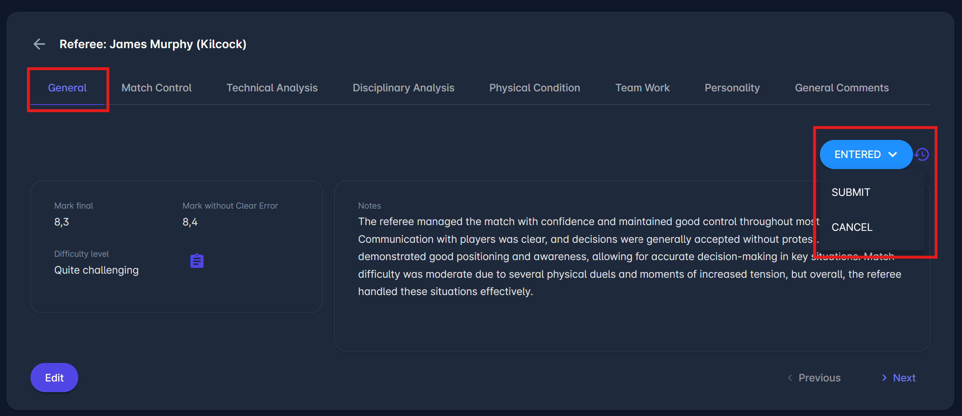
Task: Click the Mark final value 8,3
Action: 62,222
